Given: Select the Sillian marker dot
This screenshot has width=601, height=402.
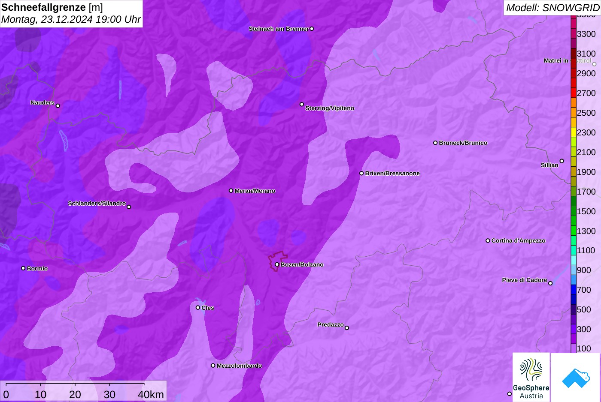Looking at the screenshot, I should (562, 161).
